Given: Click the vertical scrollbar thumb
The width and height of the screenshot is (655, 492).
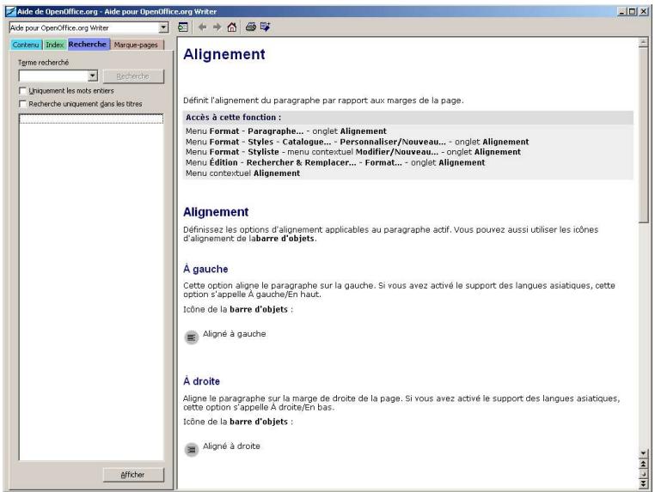Looking at the screenshot, I should pos(643,135).
